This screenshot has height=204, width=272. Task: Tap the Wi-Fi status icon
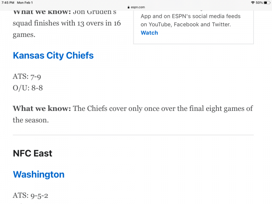click(253, 3)
